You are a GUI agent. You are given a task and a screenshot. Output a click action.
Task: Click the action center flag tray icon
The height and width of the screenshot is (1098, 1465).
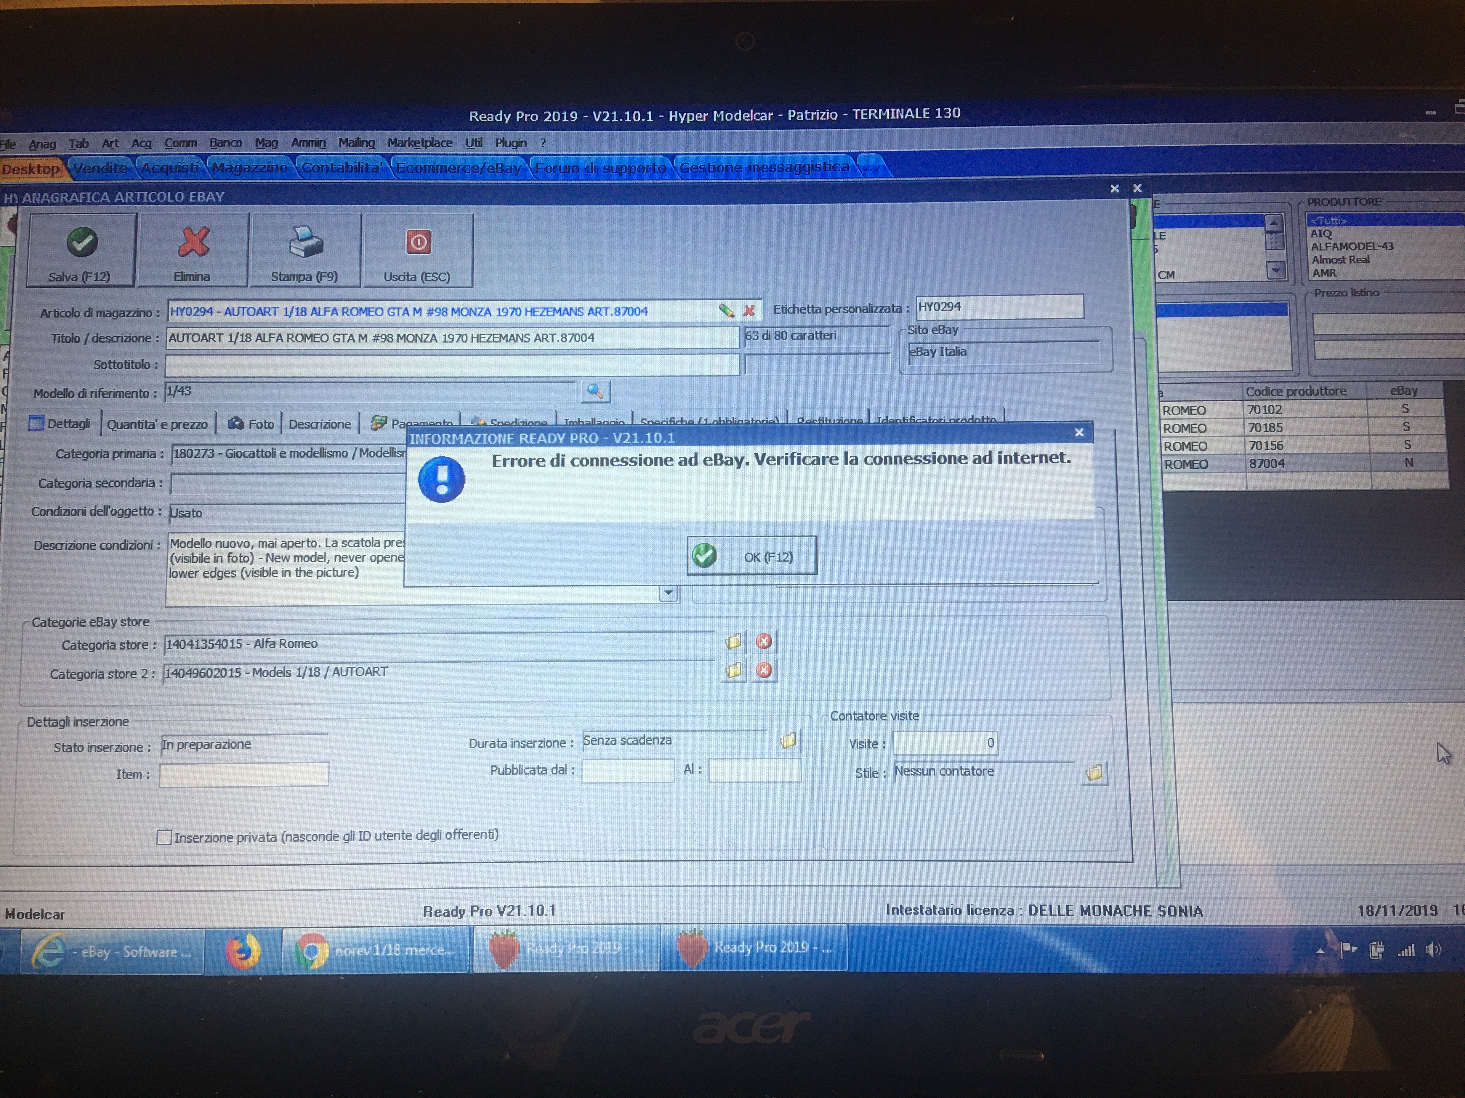tap(1348, 951)
